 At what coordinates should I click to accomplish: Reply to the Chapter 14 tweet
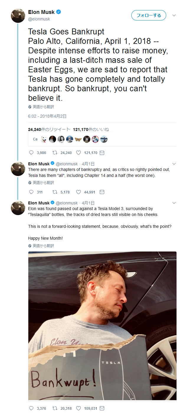[x=32, y=192]
